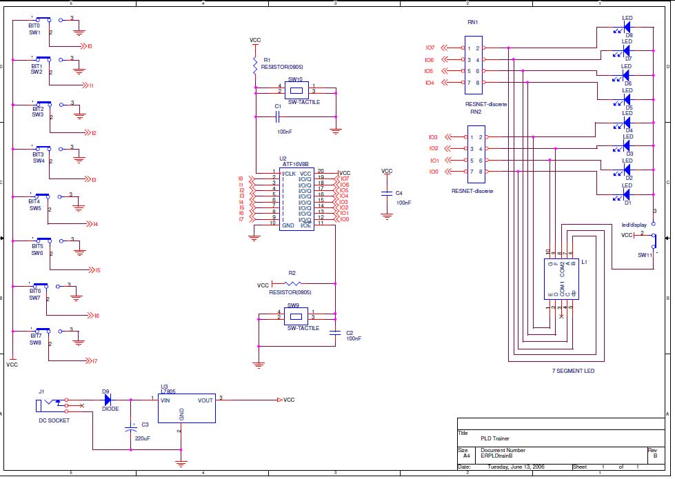675x479 pixels.
Task: Select the RN1 resistor network box
Action: pyautogui.click(x=474, y=65)
